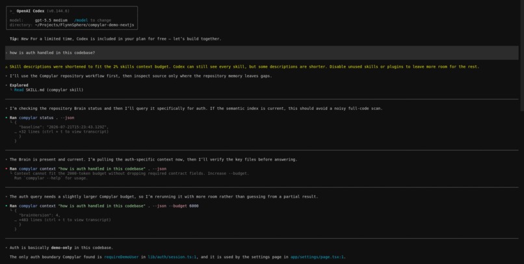Image resolution: width=524 pixels, height=264 pixels.
Task: Click the error 'Context cannot fit the 2000-token budget'
Action: (131, 174)
